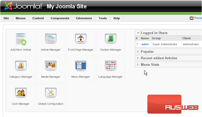Open the Site menu

6,18
